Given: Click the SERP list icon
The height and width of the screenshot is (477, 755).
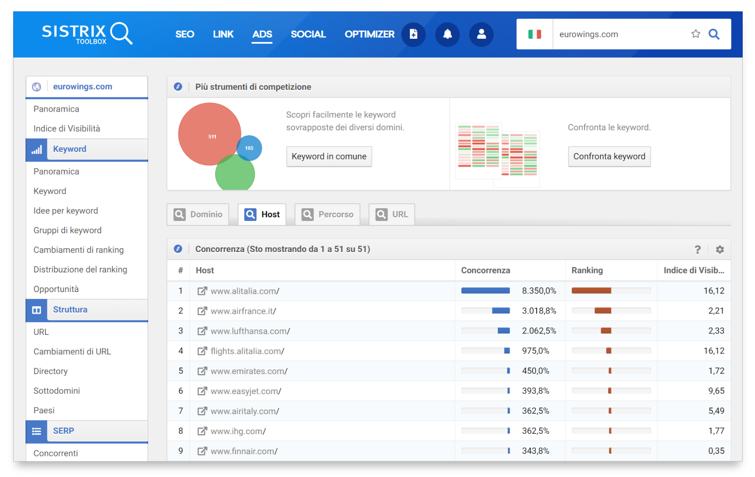Looking at the screenshot, I should (x=36, y=431).
